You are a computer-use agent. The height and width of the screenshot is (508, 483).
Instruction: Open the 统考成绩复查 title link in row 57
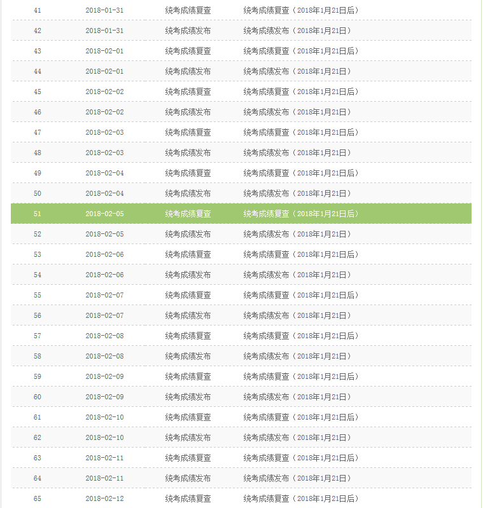(x=300, y=336)
